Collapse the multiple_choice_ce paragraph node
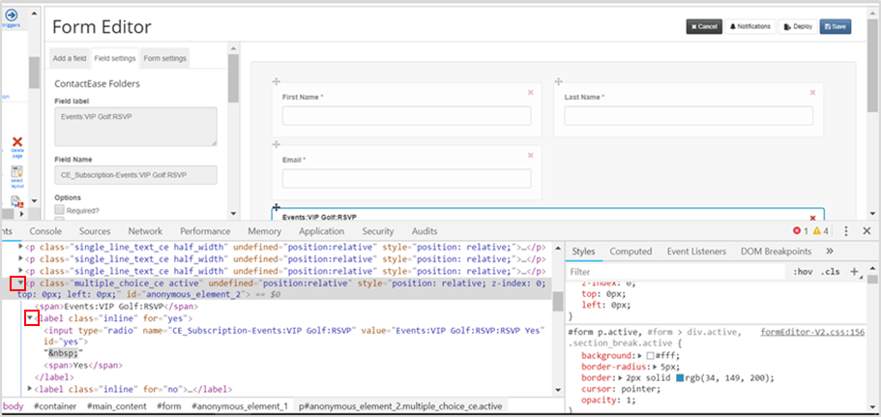 point(20,283)
